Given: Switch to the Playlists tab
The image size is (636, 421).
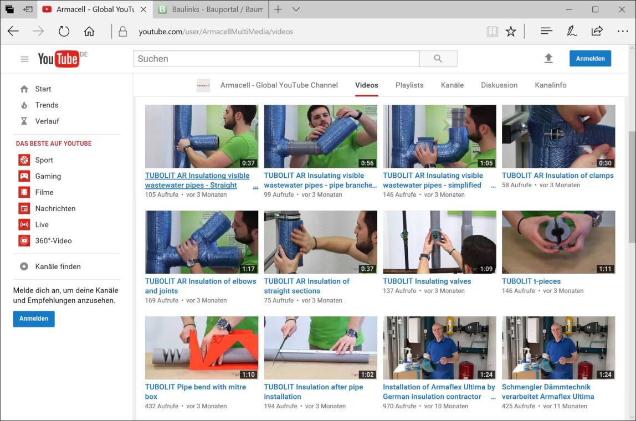Looking at the screenshot, I should click(409, 85).
